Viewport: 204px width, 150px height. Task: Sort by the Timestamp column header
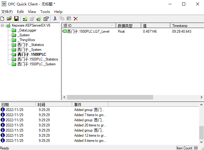coord(187,26)
